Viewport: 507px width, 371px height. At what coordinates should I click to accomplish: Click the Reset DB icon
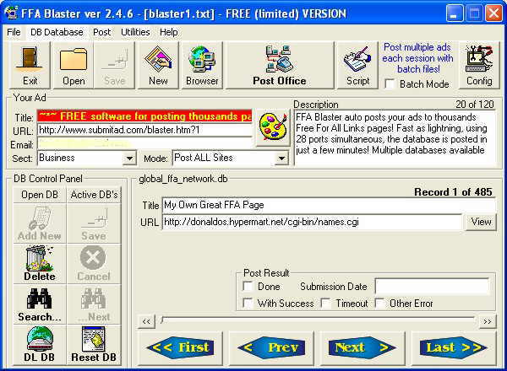(x=94, y=345)
